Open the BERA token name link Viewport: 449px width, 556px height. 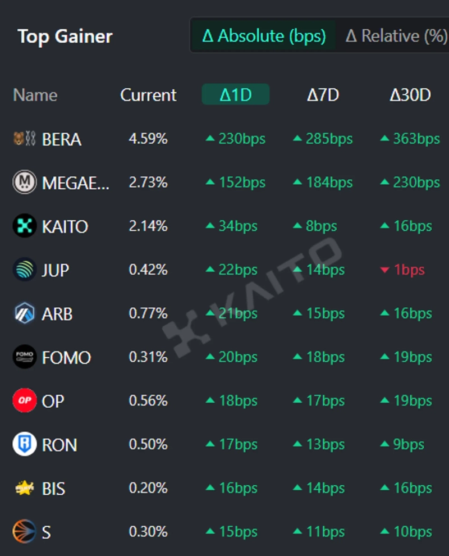(x=62, y=139)
